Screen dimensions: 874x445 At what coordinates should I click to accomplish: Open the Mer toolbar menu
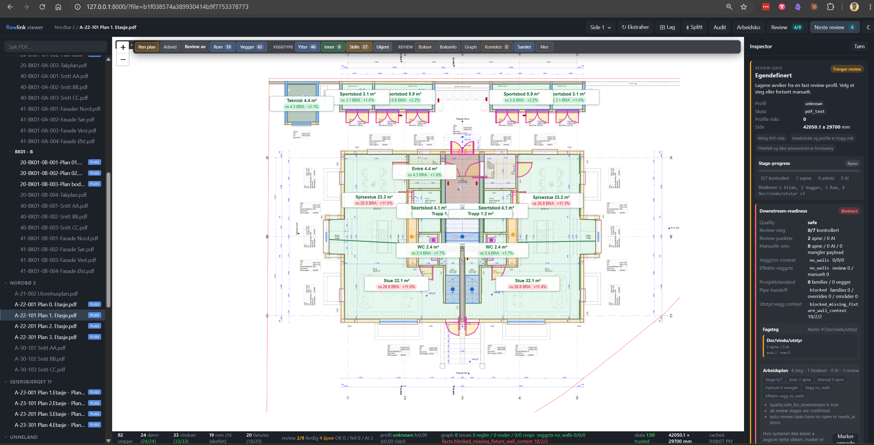[544, 47]
